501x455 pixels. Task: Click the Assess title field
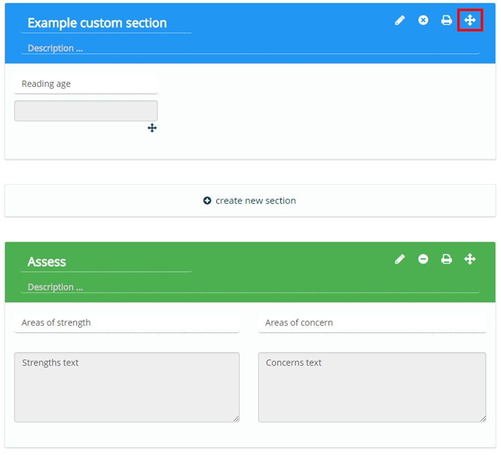106,262
